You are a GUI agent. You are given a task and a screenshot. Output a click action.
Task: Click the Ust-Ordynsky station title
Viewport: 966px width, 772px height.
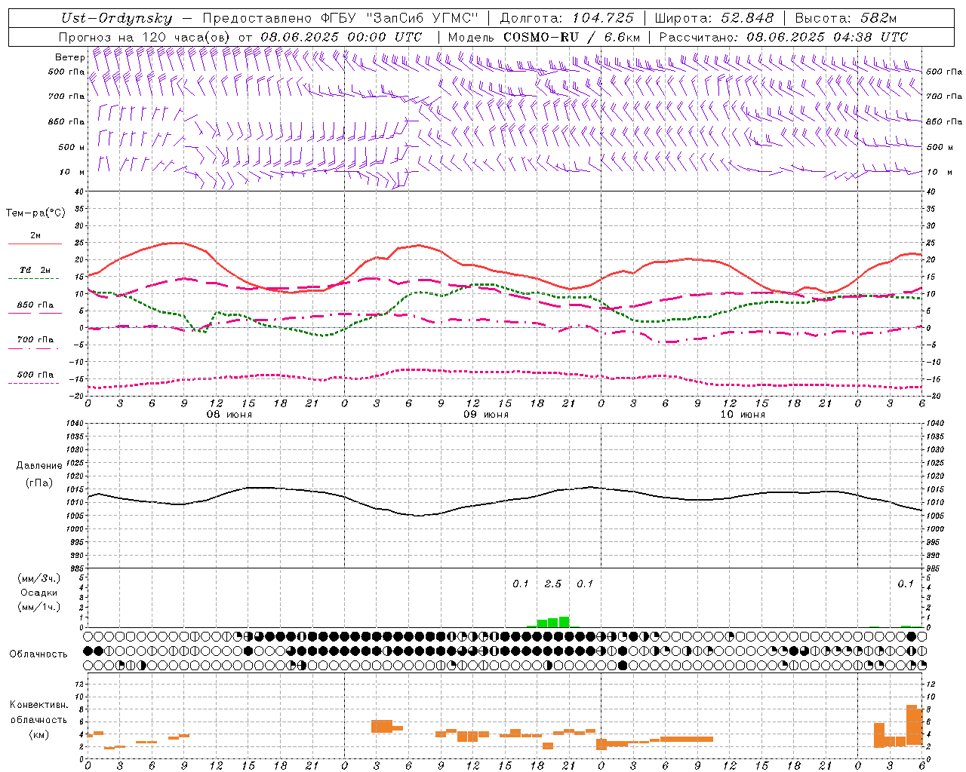[x=117, y=18]
